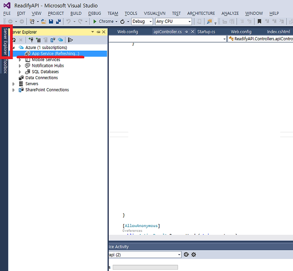This screenshot has height=271, width=293.
Task: Toggle auto-hide pin on Server Explorer panel
Action: point(98,32)
